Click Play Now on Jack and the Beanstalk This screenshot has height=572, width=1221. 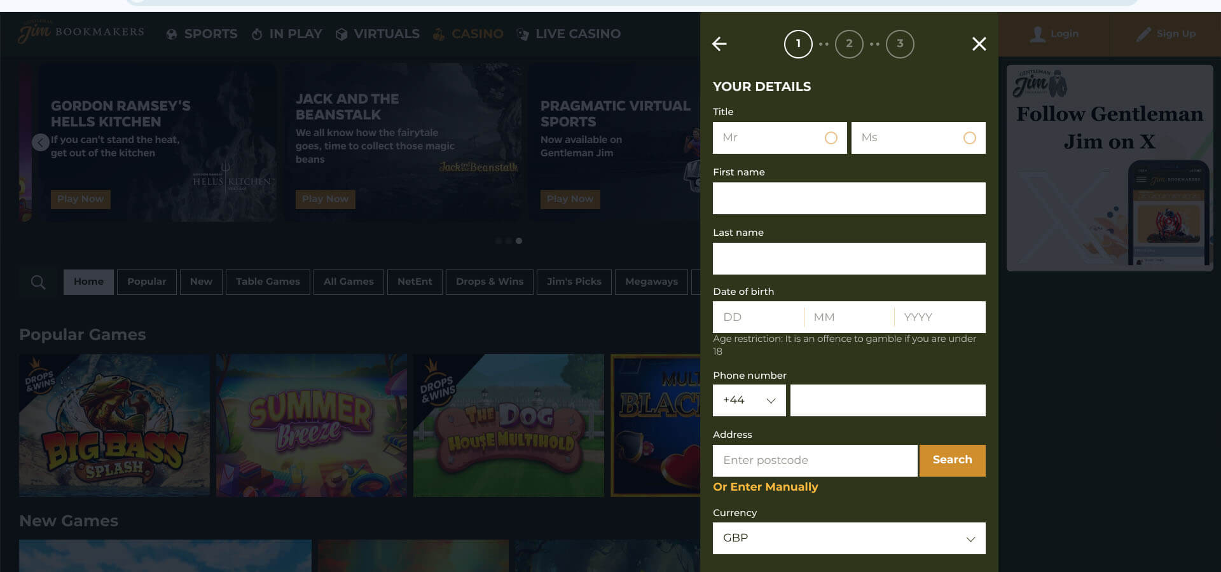click(325, 200)
